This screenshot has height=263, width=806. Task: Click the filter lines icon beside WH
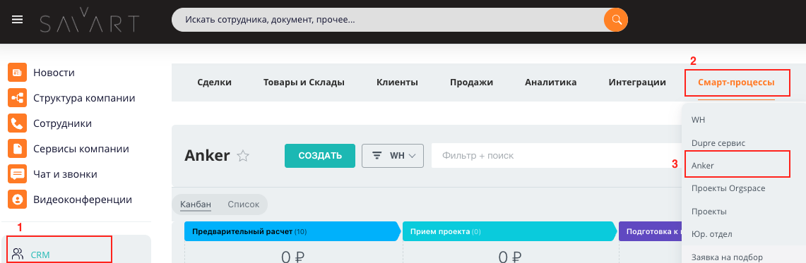(377, 156)
